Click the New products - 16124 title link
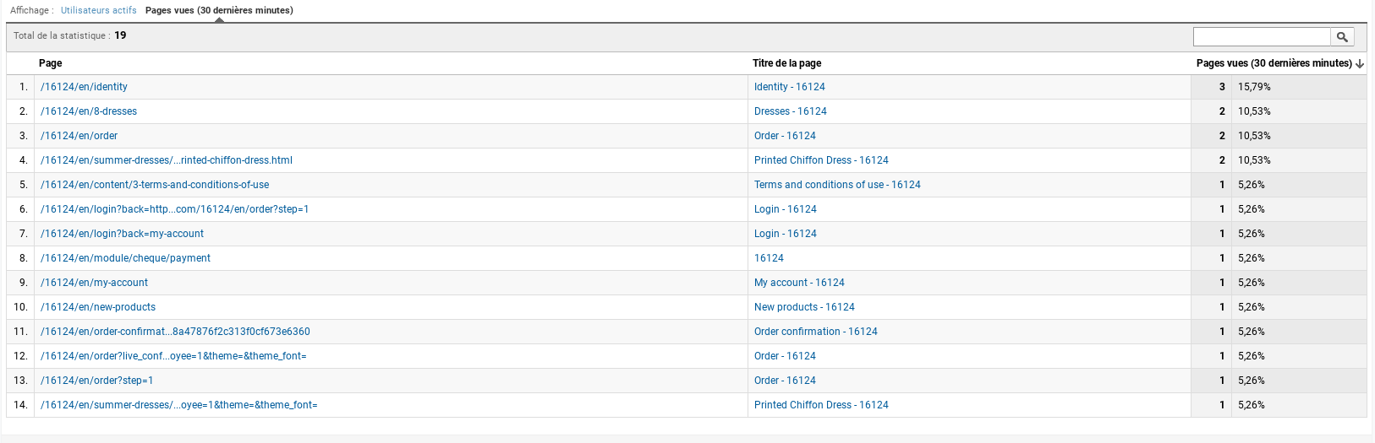Image resolution: width=1375 pixels, height=443 pixels. coord(804,307)
